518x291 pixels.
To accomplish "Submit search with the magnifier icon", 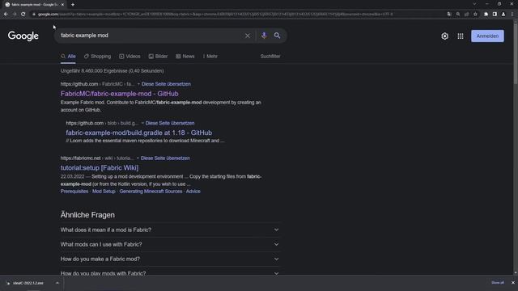I will click(277, 36).
